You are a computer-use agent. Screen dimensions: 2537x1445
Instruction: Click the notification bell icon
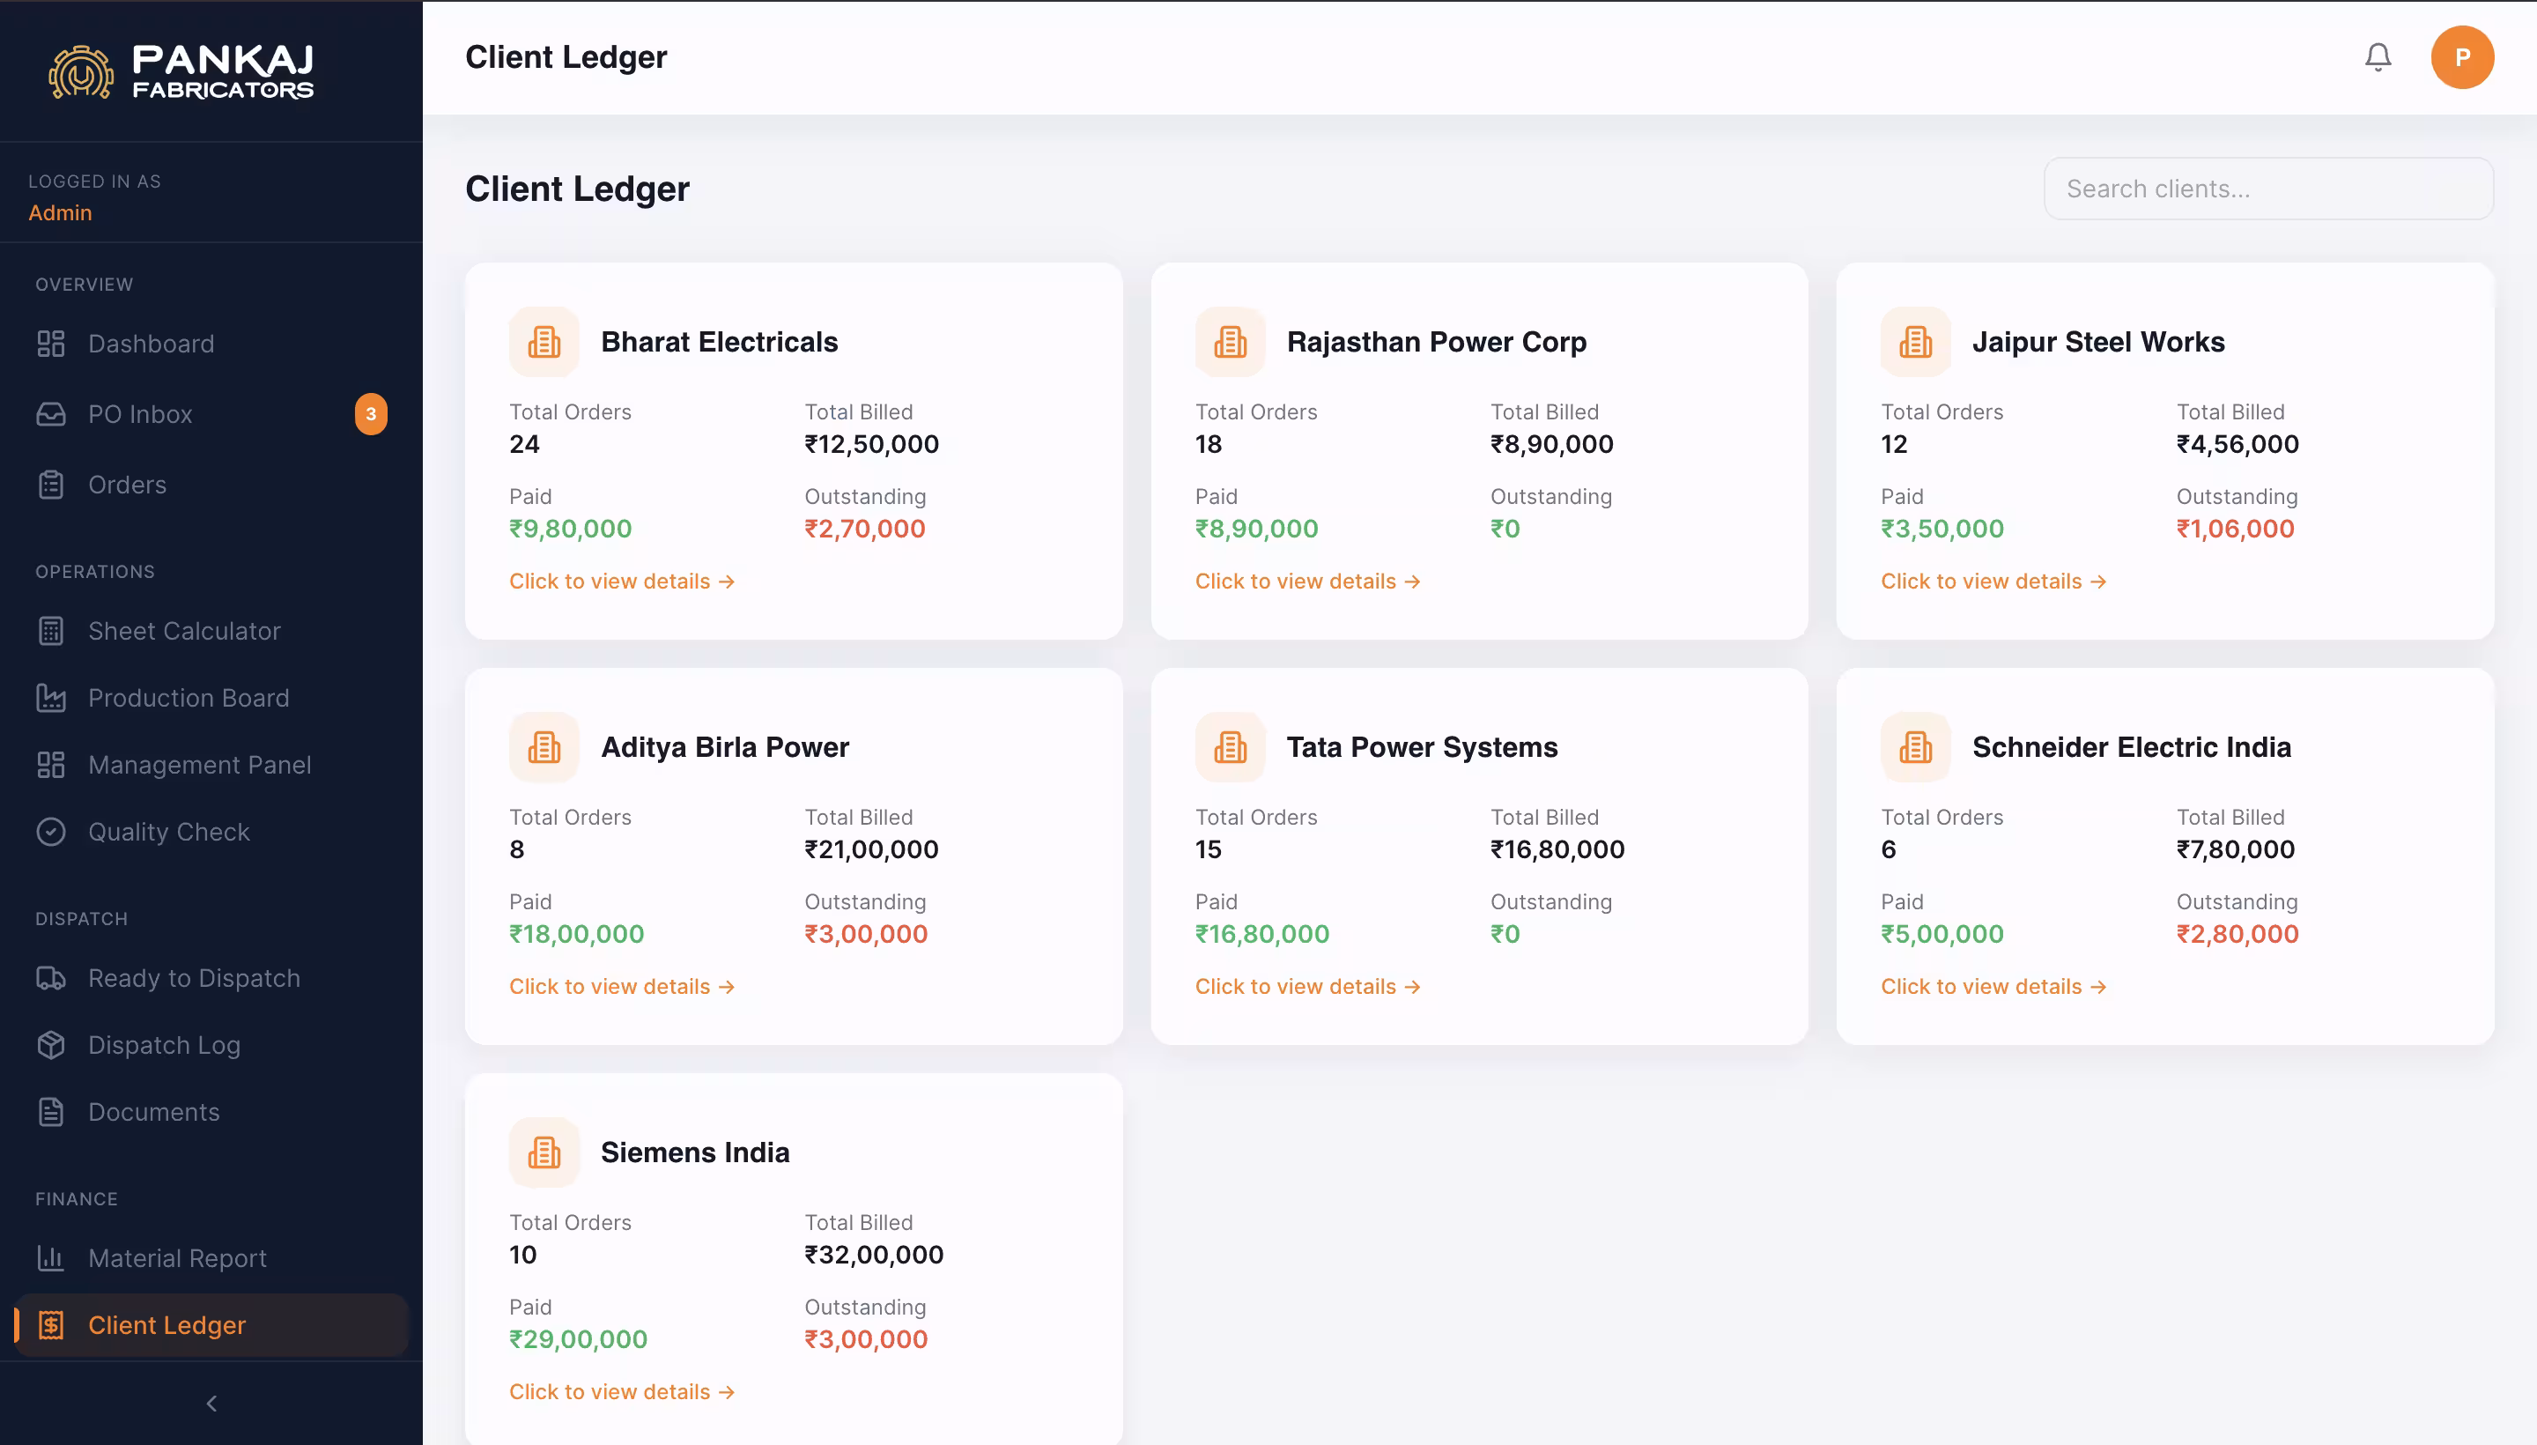click(x=2378, y=56)
